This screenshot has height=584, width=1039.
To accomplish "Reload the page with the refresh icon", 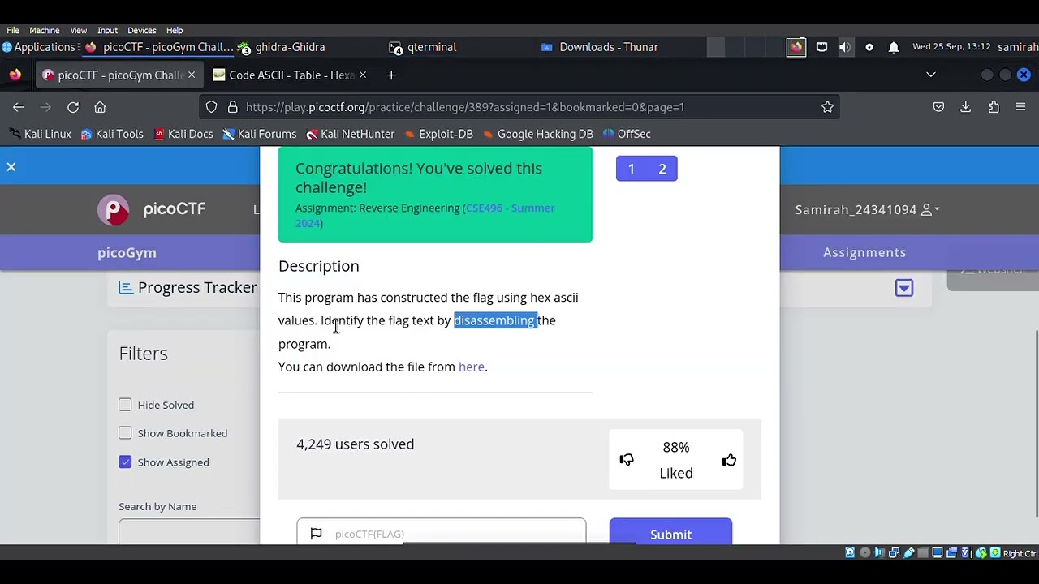I will (x=73, y=107).
